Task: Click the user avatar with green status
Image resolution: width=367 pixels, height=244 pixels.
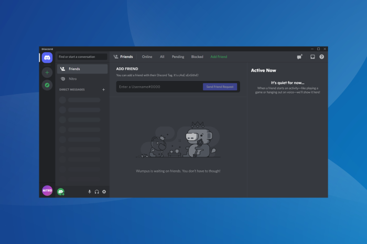Action: pos(61,192)
